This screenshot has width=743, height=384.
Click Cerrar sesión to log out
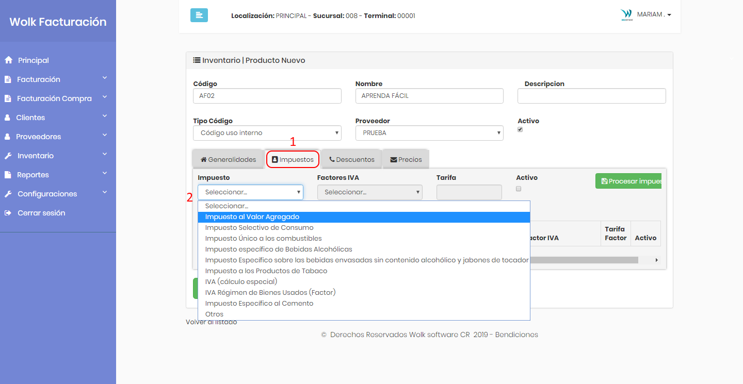pyautogui.click(x=41, y=213)
